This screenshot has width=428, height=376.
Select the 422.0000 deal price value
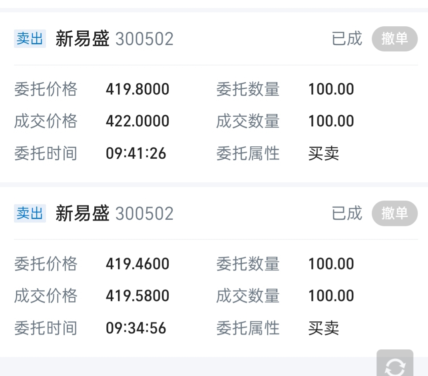(137, 121)
